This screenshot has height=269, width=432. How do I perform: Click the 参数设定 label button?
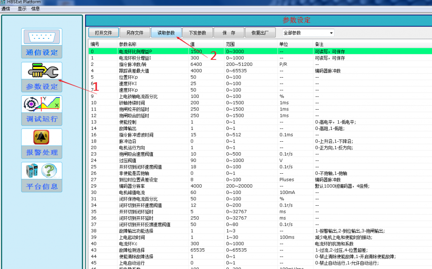click(x=42, y=86)
